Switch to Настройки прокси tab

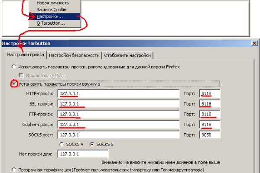[x=25, y=55]
